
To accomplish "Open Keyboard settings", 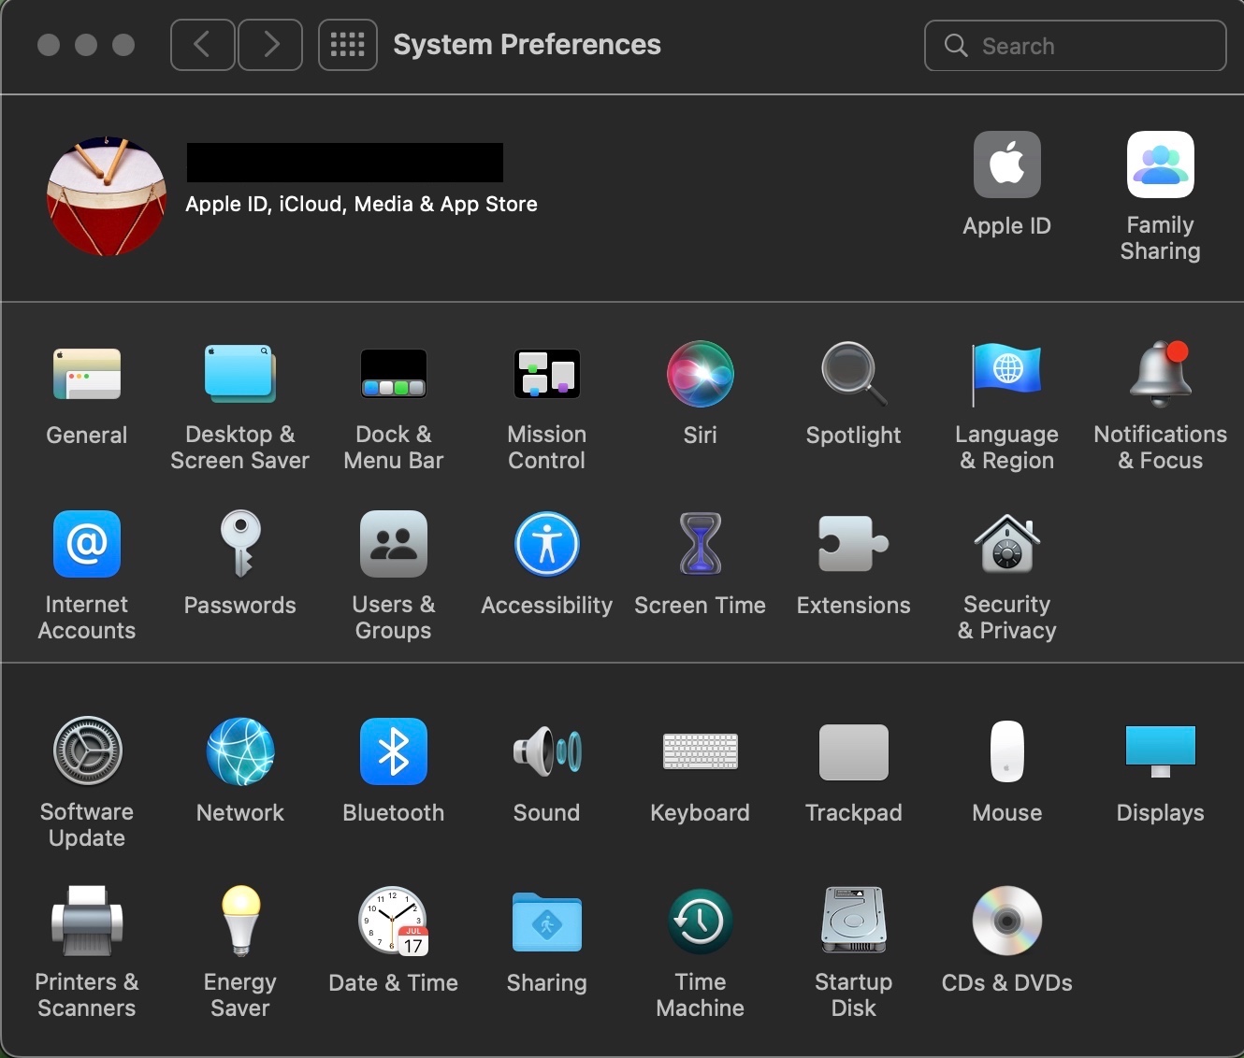I will tap(701, 751).
